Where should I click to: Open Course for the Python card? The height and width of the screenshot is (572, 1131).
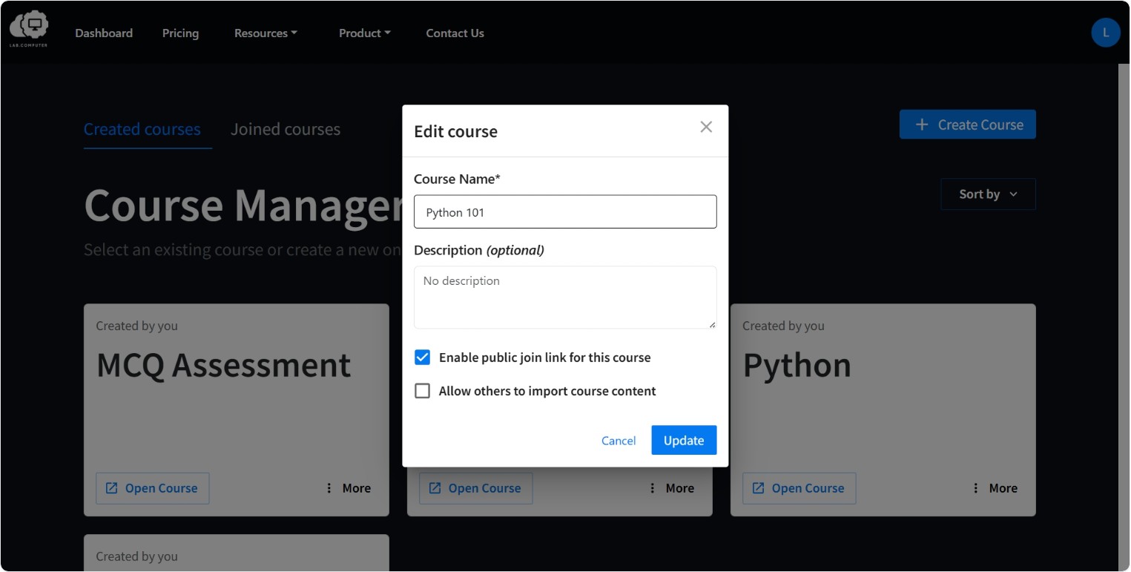pos(799,488)
